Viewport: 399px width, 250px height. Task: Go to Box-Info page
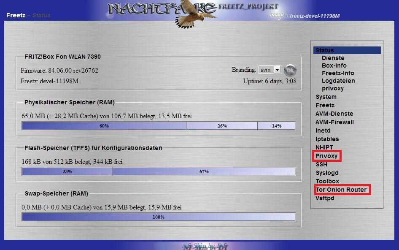point(334,65)
